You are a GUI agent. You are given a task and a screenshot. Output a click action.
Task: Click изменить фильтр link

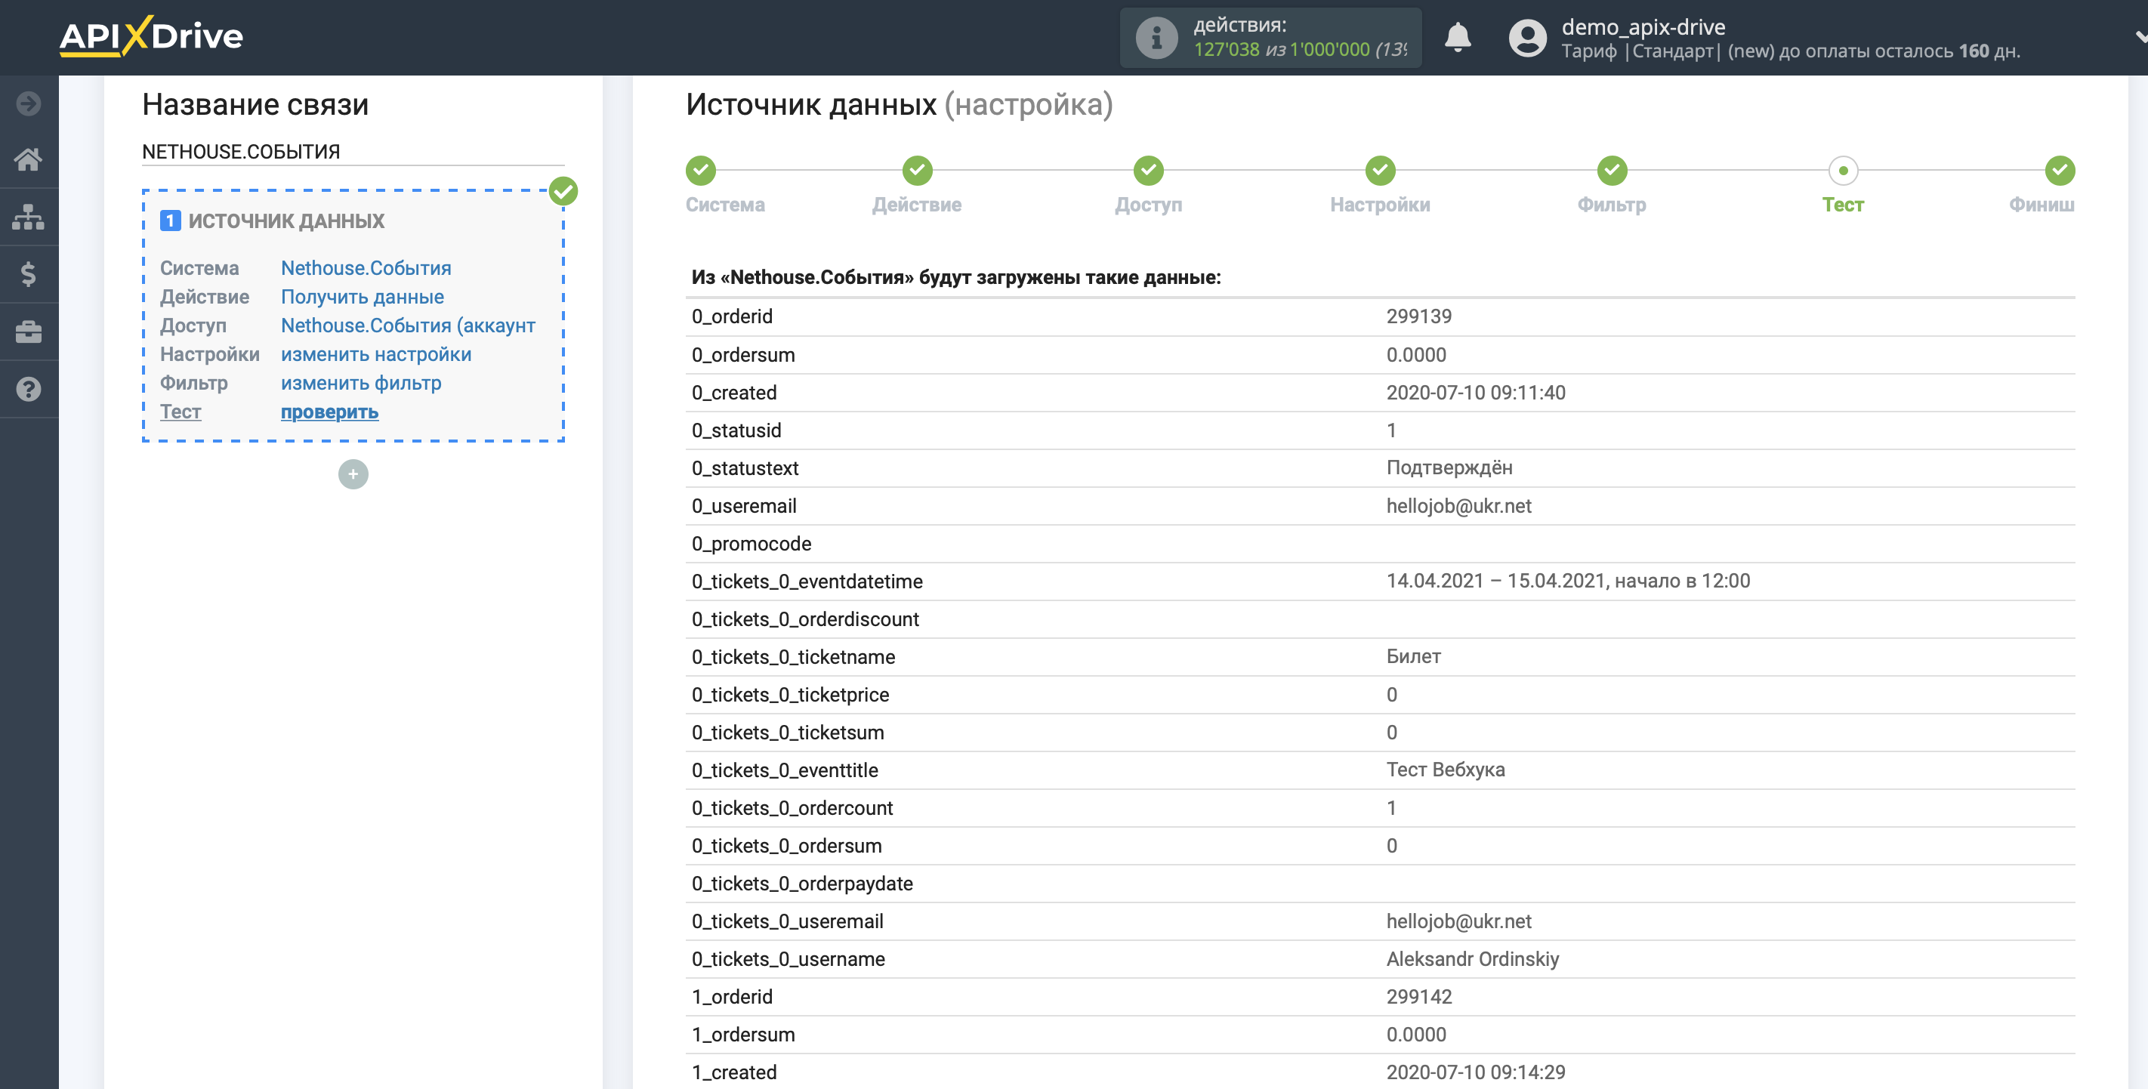click(x=361, y=383)
